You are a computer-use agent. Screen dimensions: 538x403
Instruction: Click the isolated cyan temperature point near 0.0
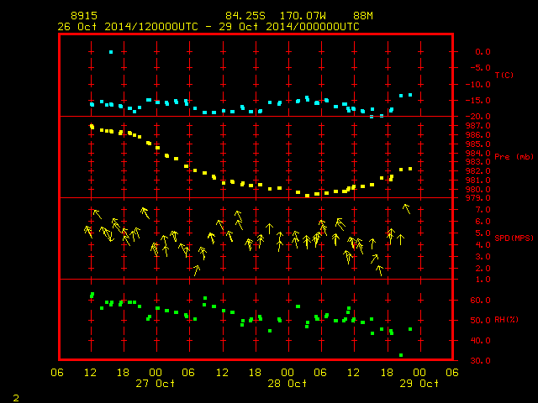point(111,52)
